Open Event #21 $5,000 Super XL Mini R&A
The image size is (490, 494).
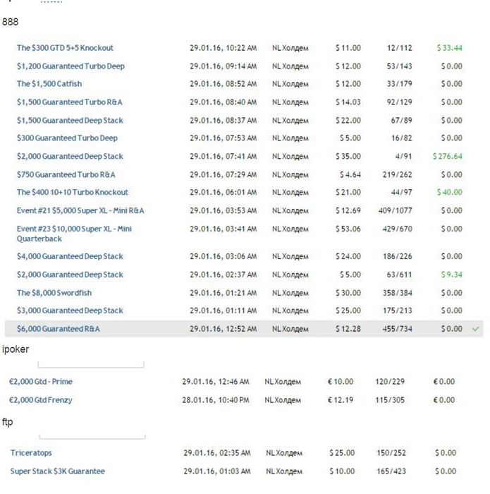point(80,210)
